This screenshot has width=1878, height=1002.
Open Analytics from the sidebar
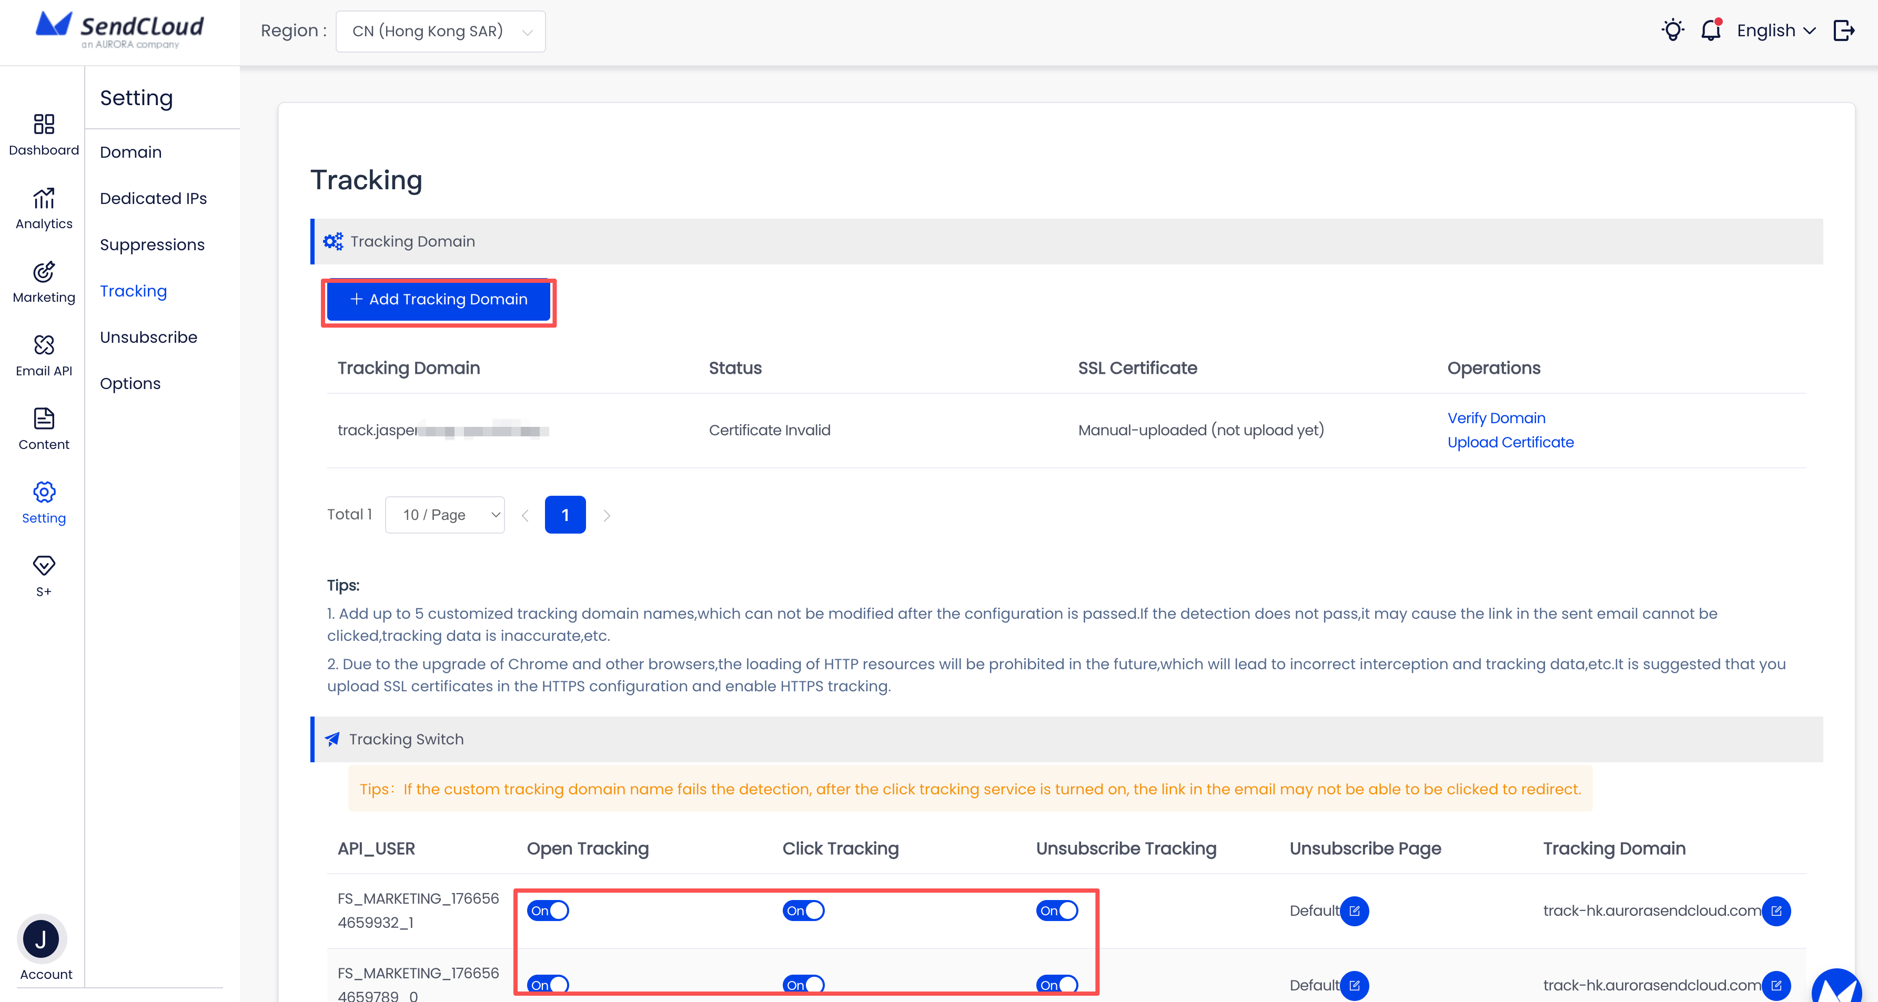(44, 198)
